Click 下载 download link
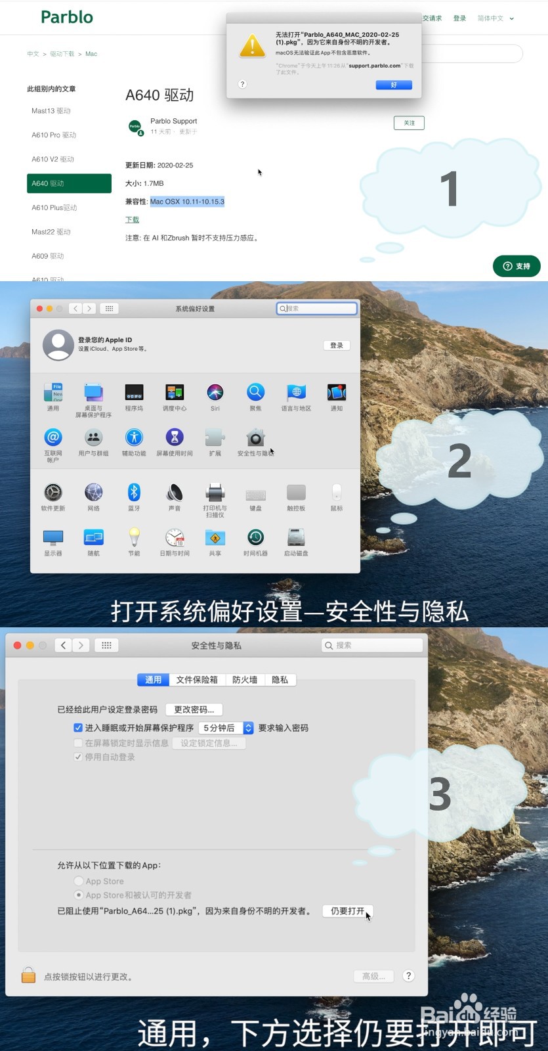548x1051 pixels. coord(132,219)
